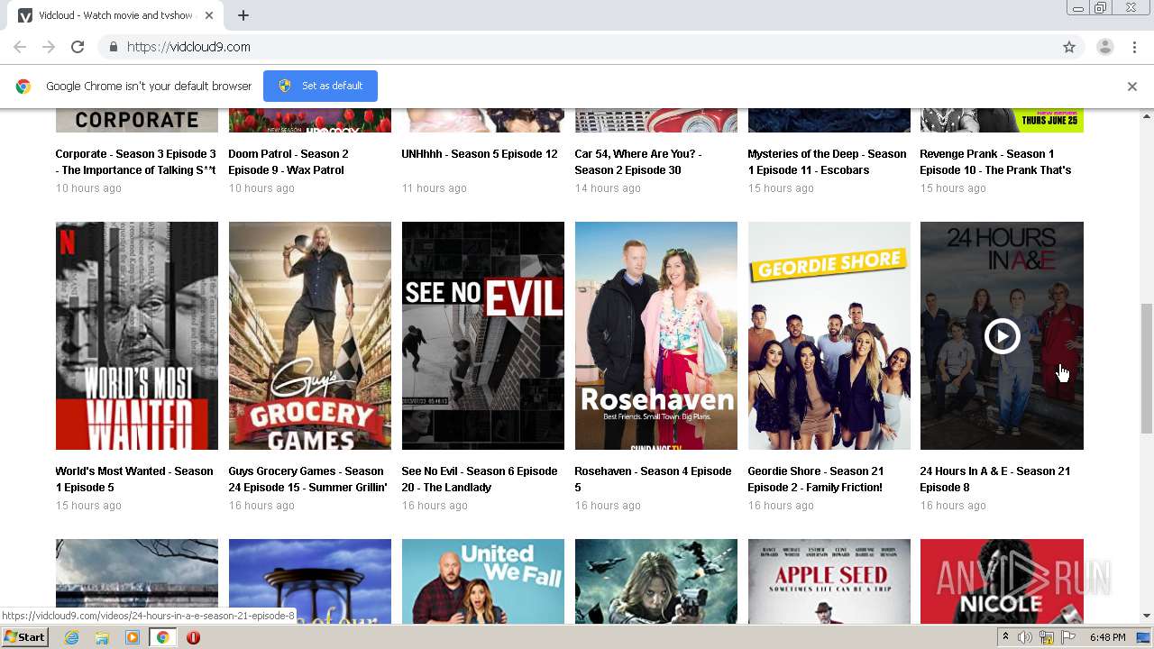Open volume control in system tray
This screenshot has height=649, width=1154.
[1025, 637]
